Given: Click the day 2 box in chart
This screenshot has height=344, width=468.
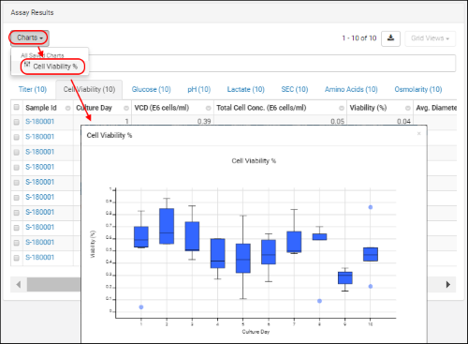Looking at the screenshot, I should pos(167,226).
